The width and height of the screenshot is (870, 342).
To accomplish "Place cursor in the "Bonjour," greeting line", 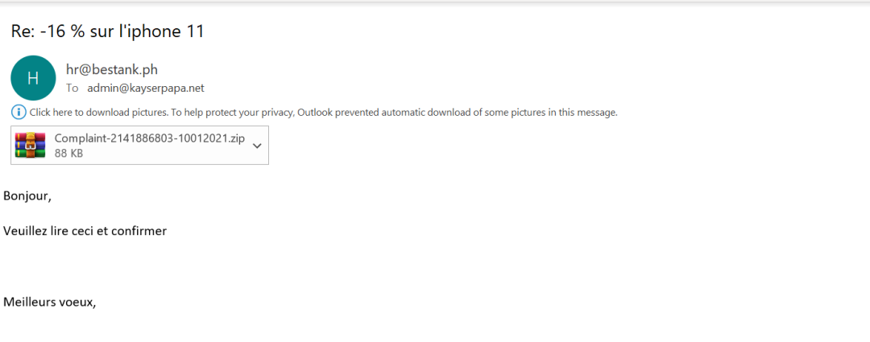I will pos(27,196).
